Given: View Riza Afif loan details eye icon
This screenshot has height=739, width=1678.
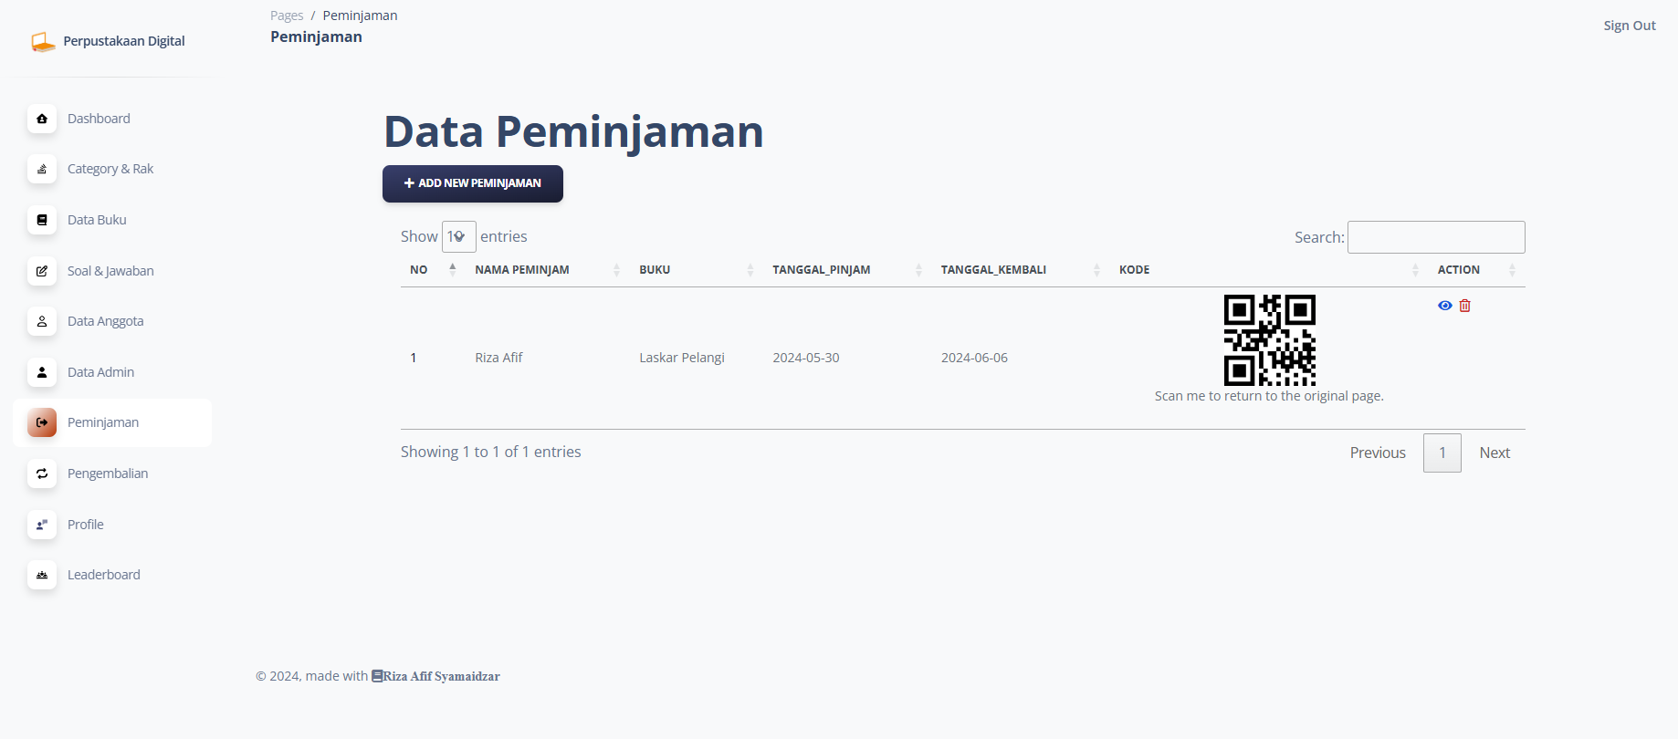Looking at the screenshot, I should coord(1445,306).
